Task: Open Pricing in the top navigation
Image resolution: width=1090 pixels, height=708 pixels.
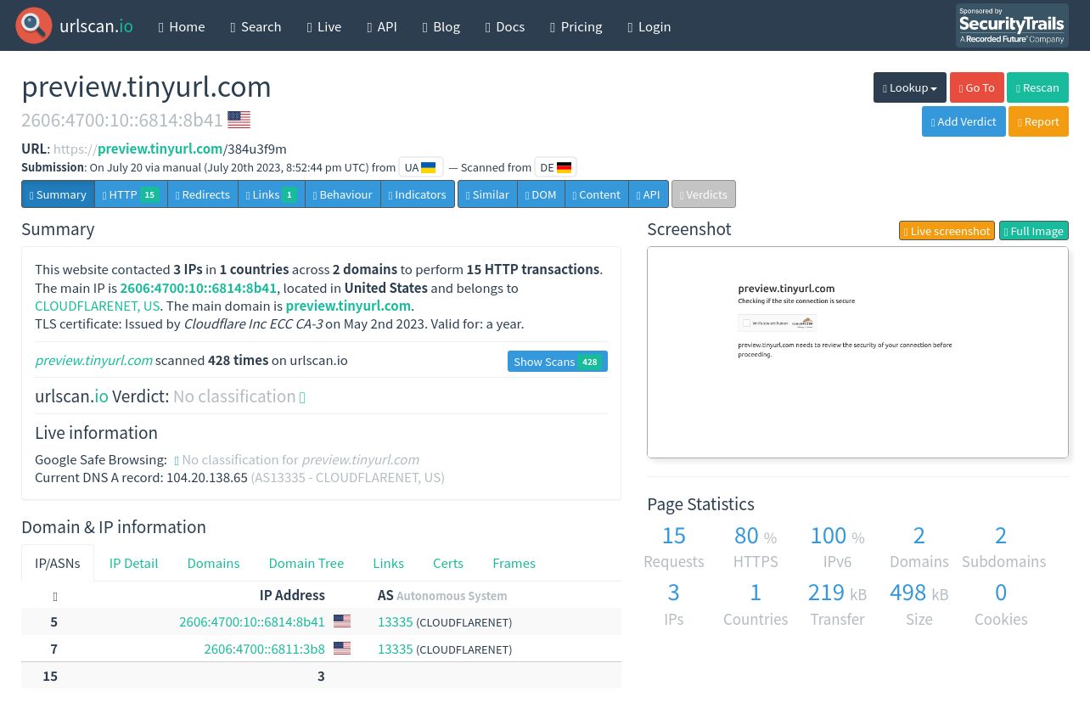Action: pos(576,26)
